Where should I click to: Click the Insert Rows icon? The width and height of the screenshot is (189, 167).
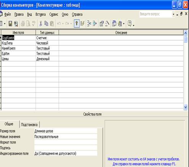89,24
